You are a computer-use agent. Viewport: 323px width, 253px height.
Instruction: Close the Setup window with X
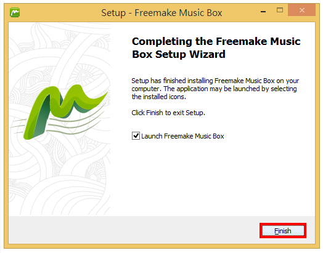(x=302, y=10)
